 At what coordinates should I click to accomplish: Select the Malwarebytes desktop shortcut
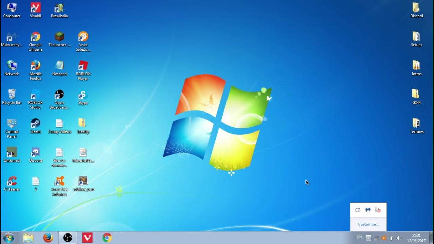pyautogui.click(x=12, y=39)
